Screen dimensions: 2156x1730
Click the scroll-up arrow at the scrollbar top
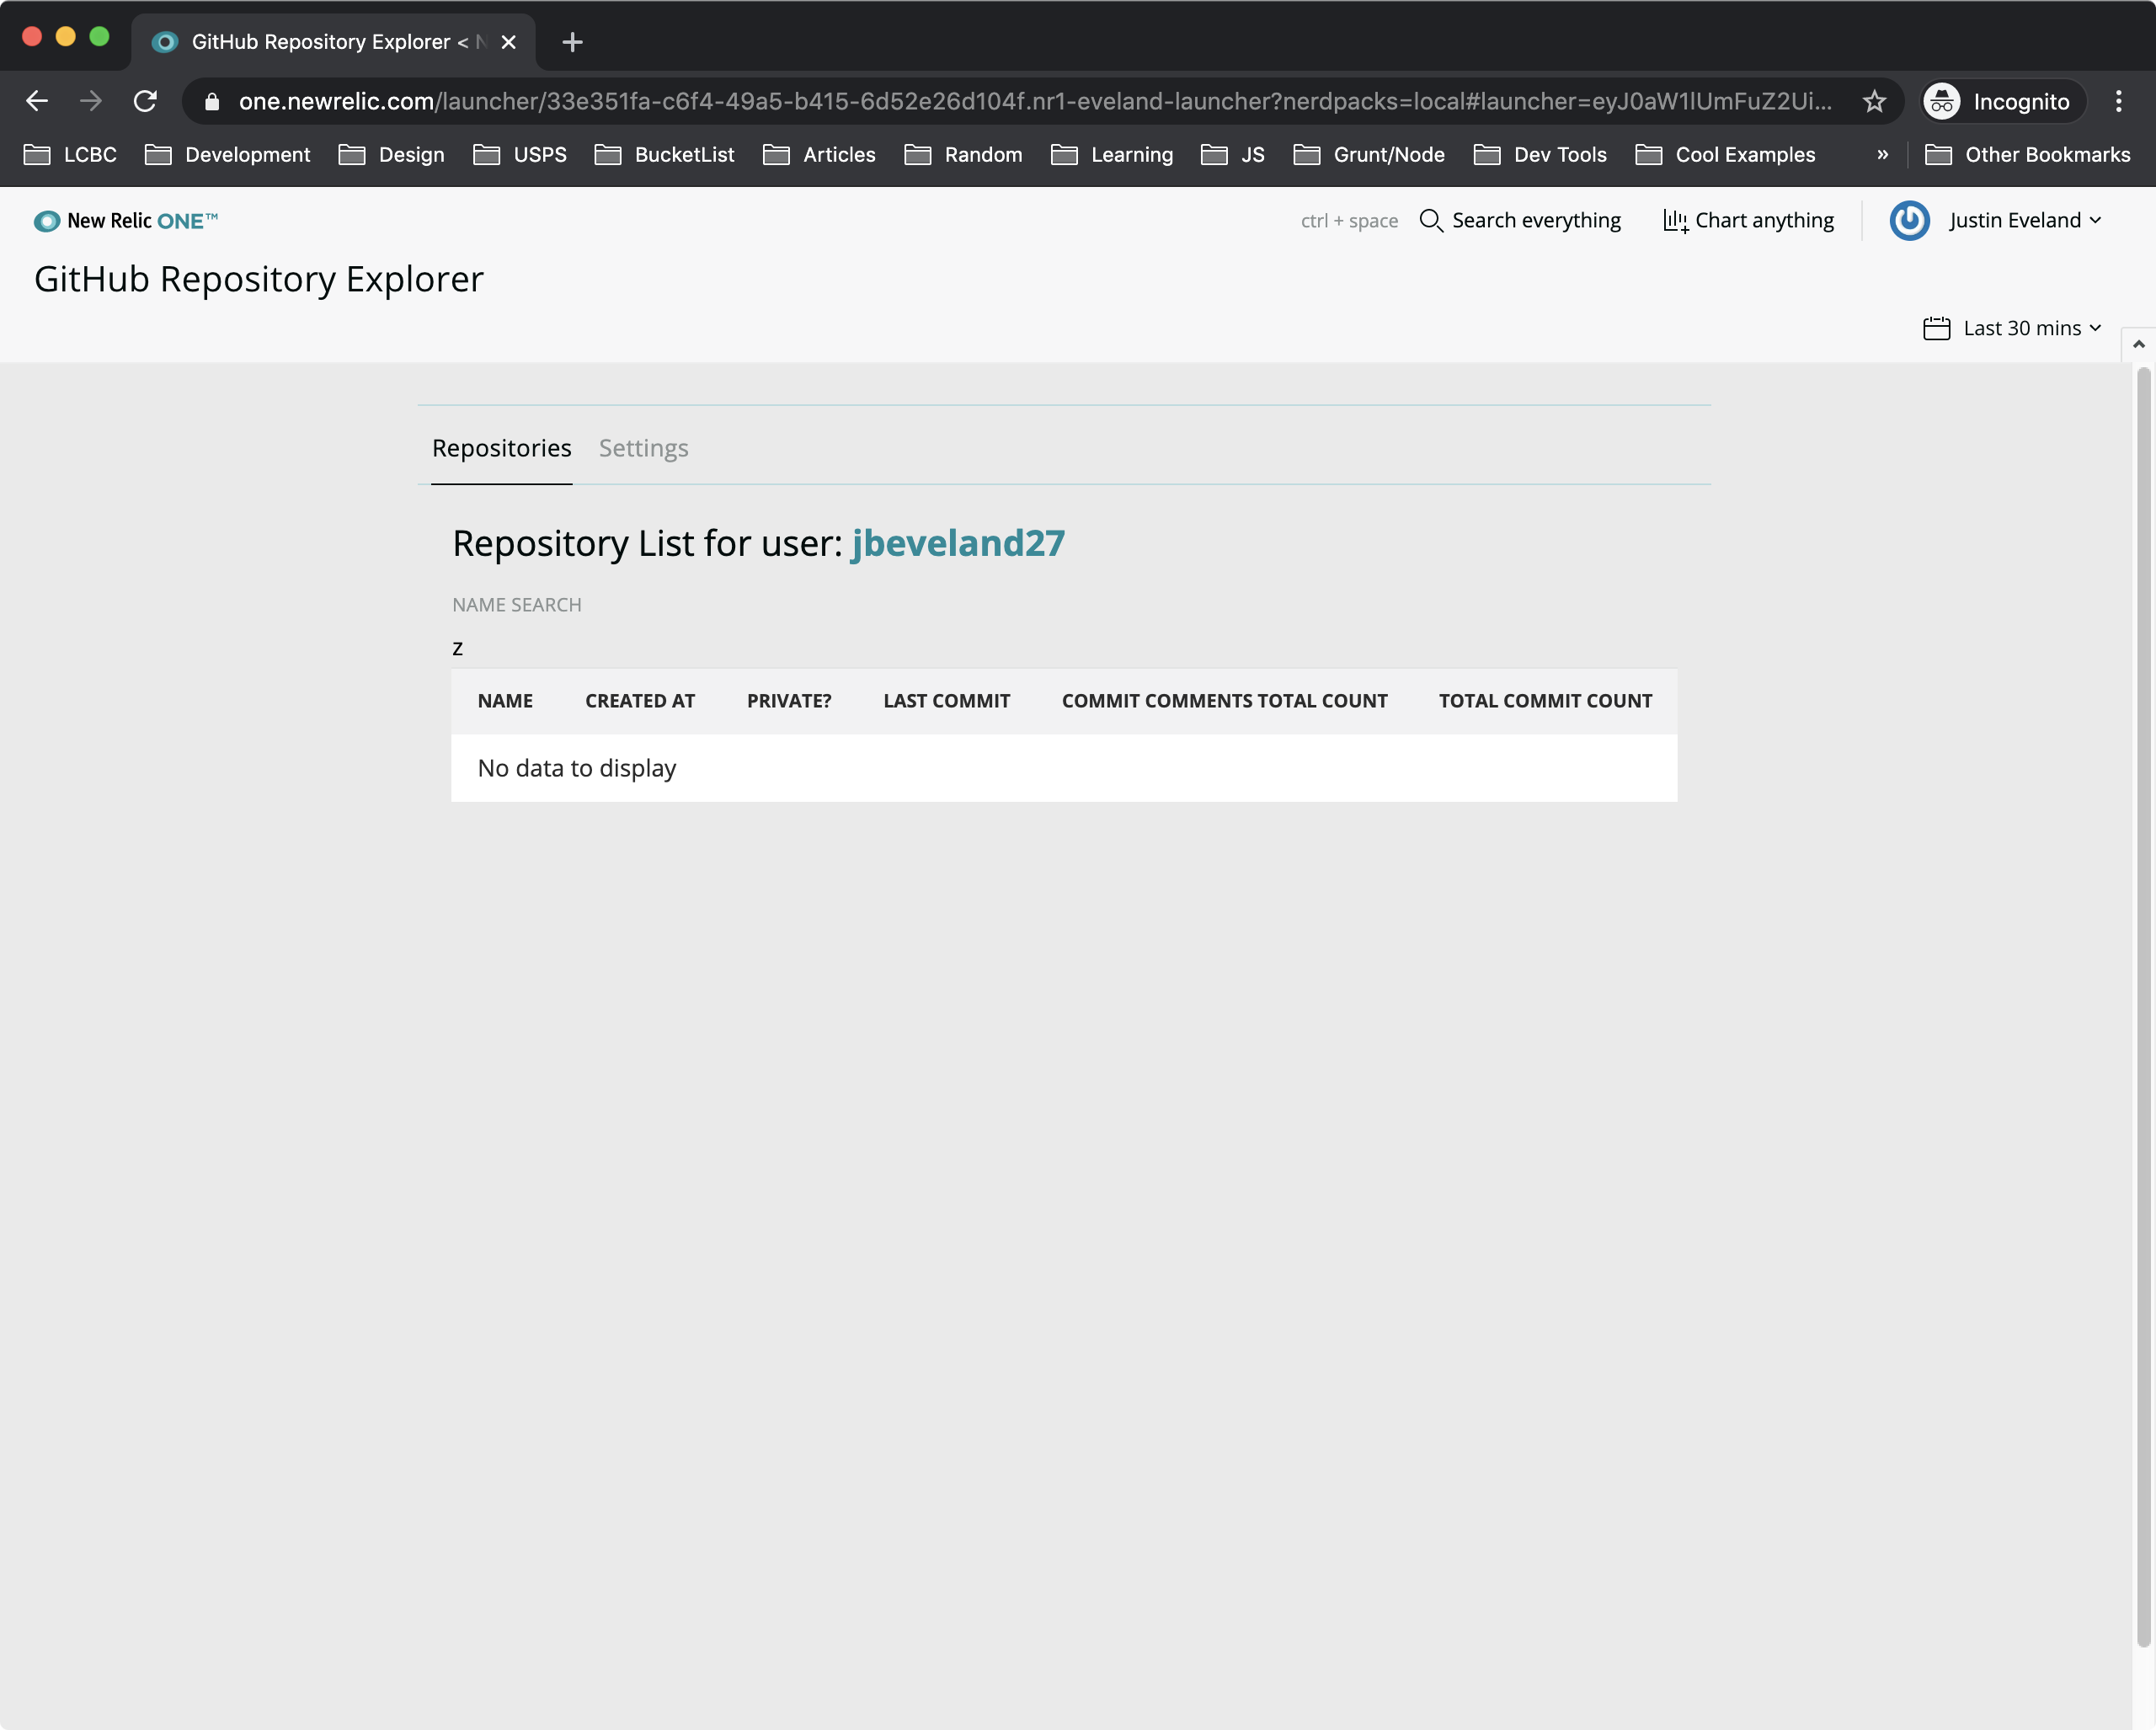pos(2138,344)
